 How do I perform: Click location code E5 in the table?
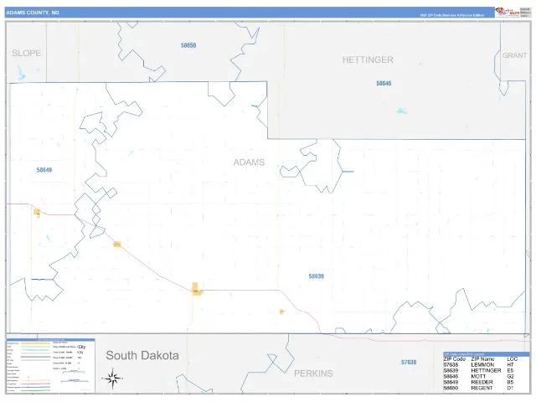(x=510, y=371)
